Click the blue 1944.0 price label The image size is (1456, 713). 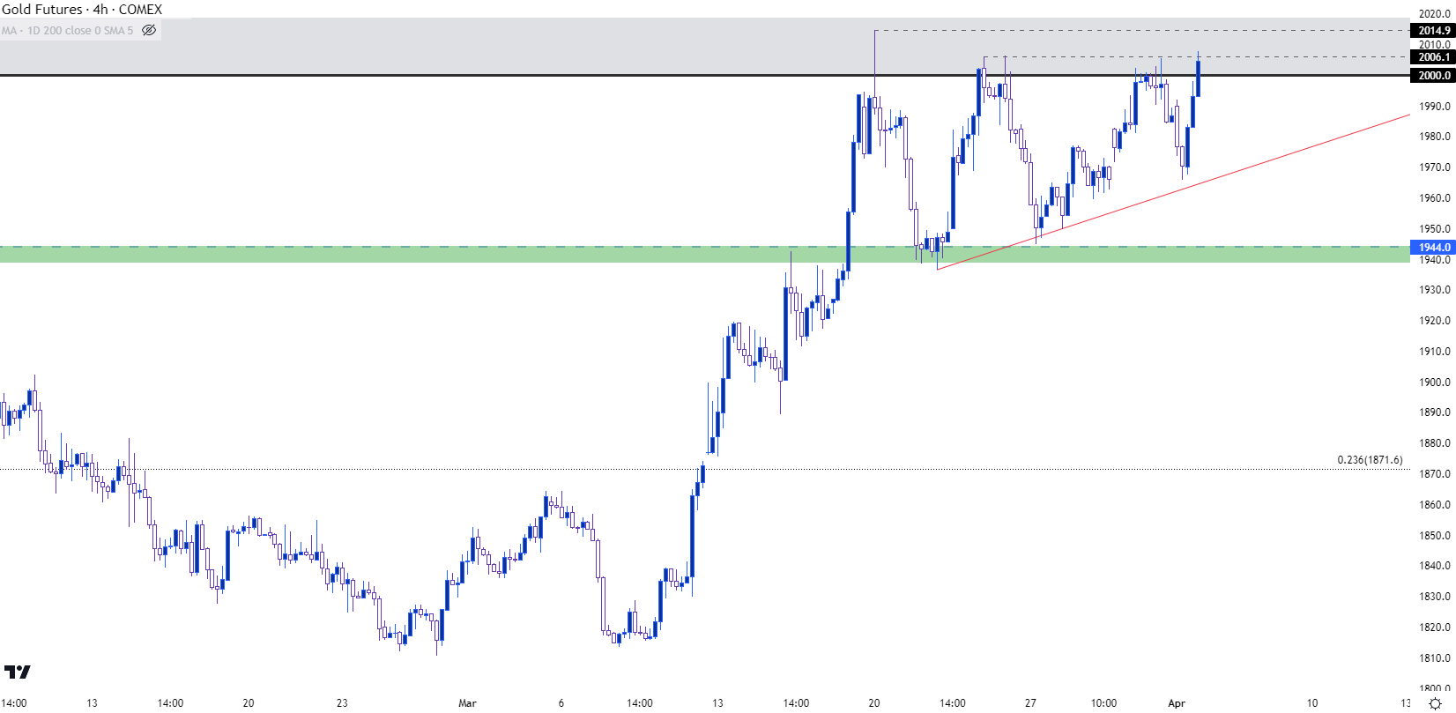(x=1434, y=248)
